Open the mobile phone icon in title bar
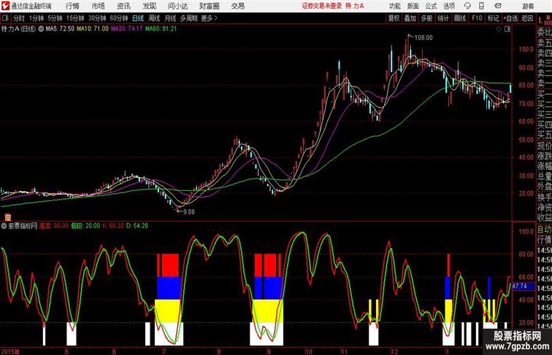Screen dimensions: 552x355 (481, 6)
